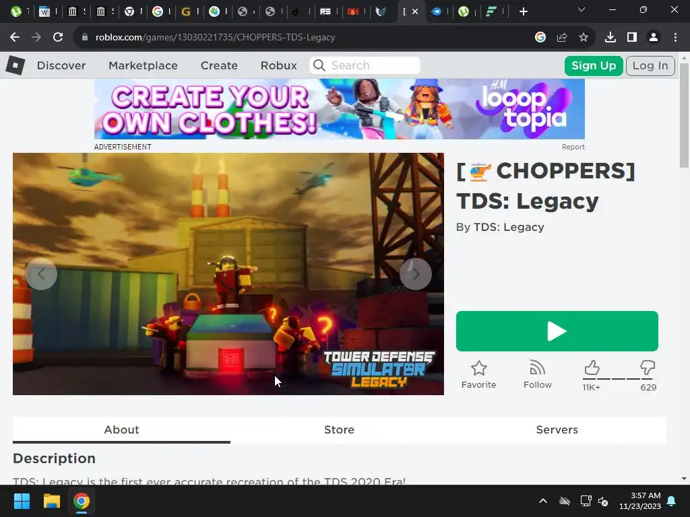Click the Roblox logo home icon
The height and width of the screenshot is (517, 690).
(15, 65)
